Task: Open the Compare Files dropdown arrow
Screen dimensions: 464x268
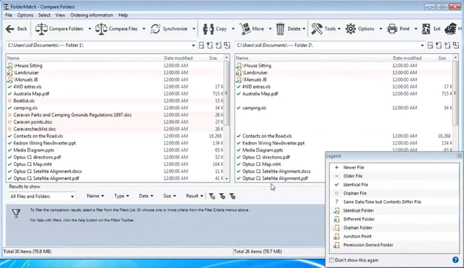Action: pyautogui.click(x=144, y=29)
